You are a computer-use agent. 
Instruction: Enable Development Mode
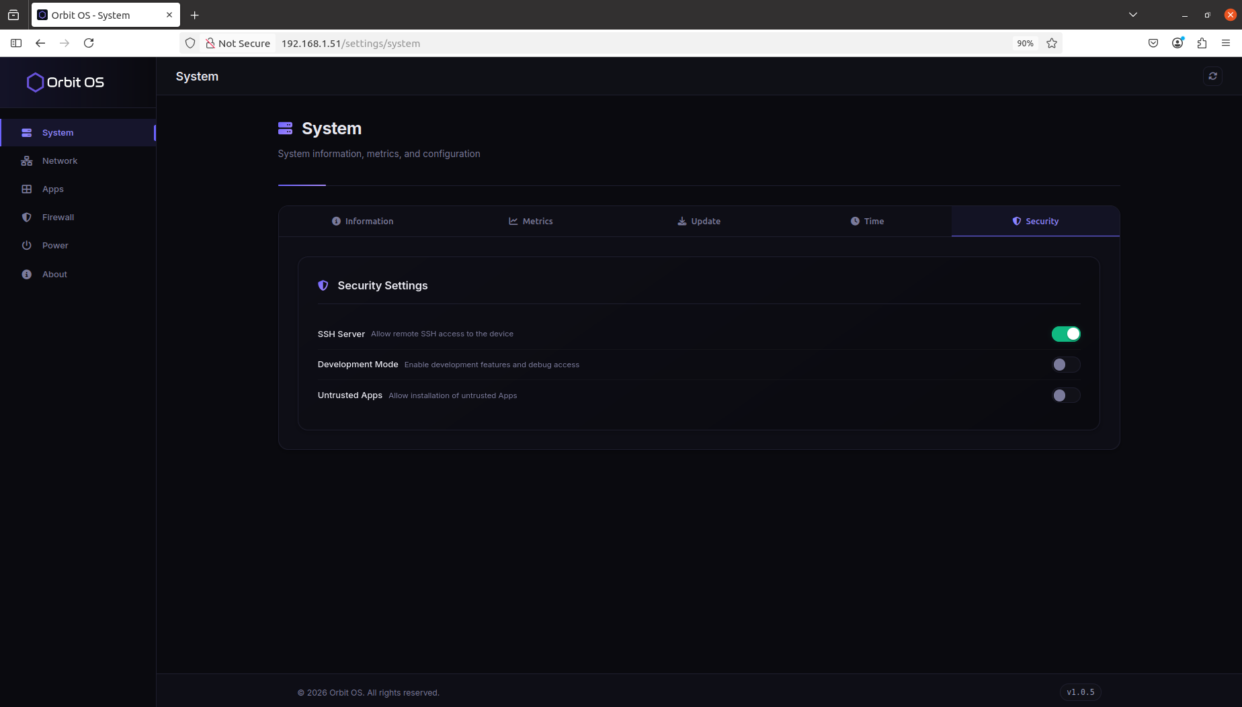coord(1065,365)
